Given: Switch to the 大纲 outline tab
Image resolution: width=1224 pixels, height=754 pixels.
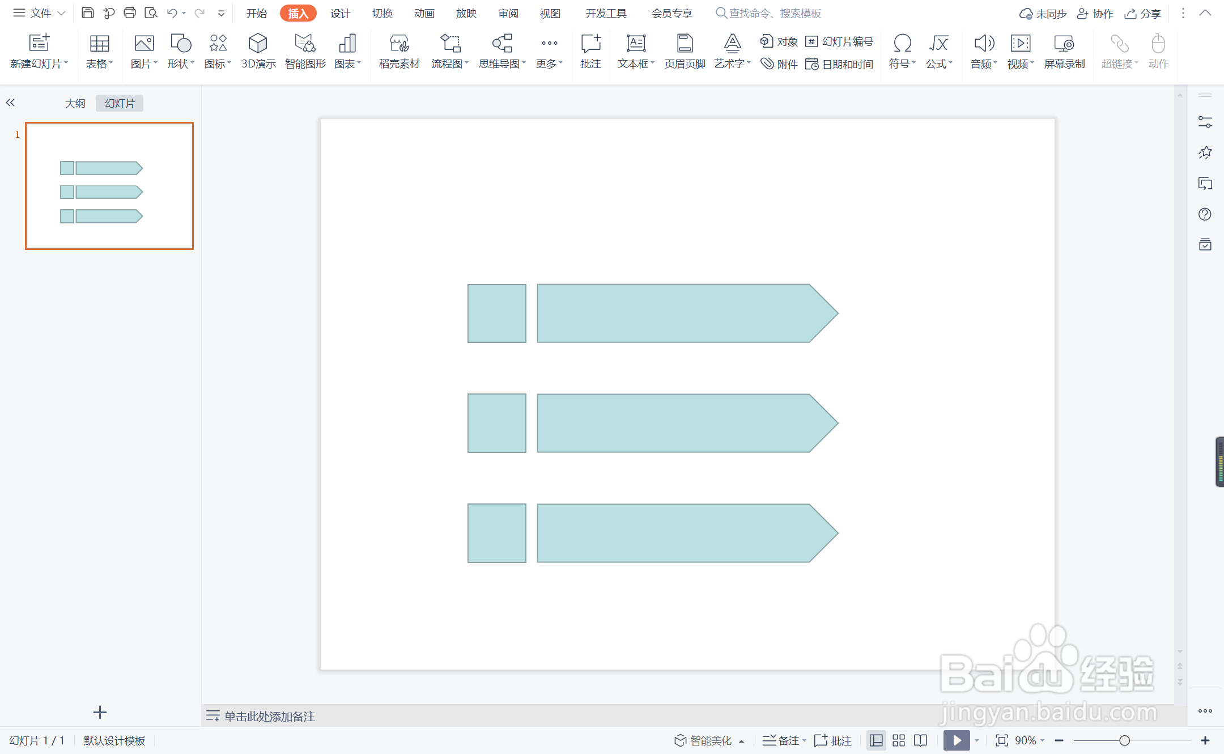Looking at the screenshot, I should click(x=75, y=103).
